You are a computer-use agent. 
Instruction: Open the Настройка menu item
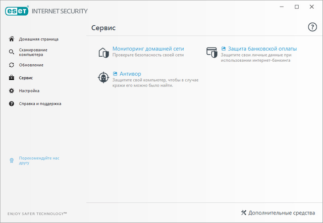click(x=29, y=91)
